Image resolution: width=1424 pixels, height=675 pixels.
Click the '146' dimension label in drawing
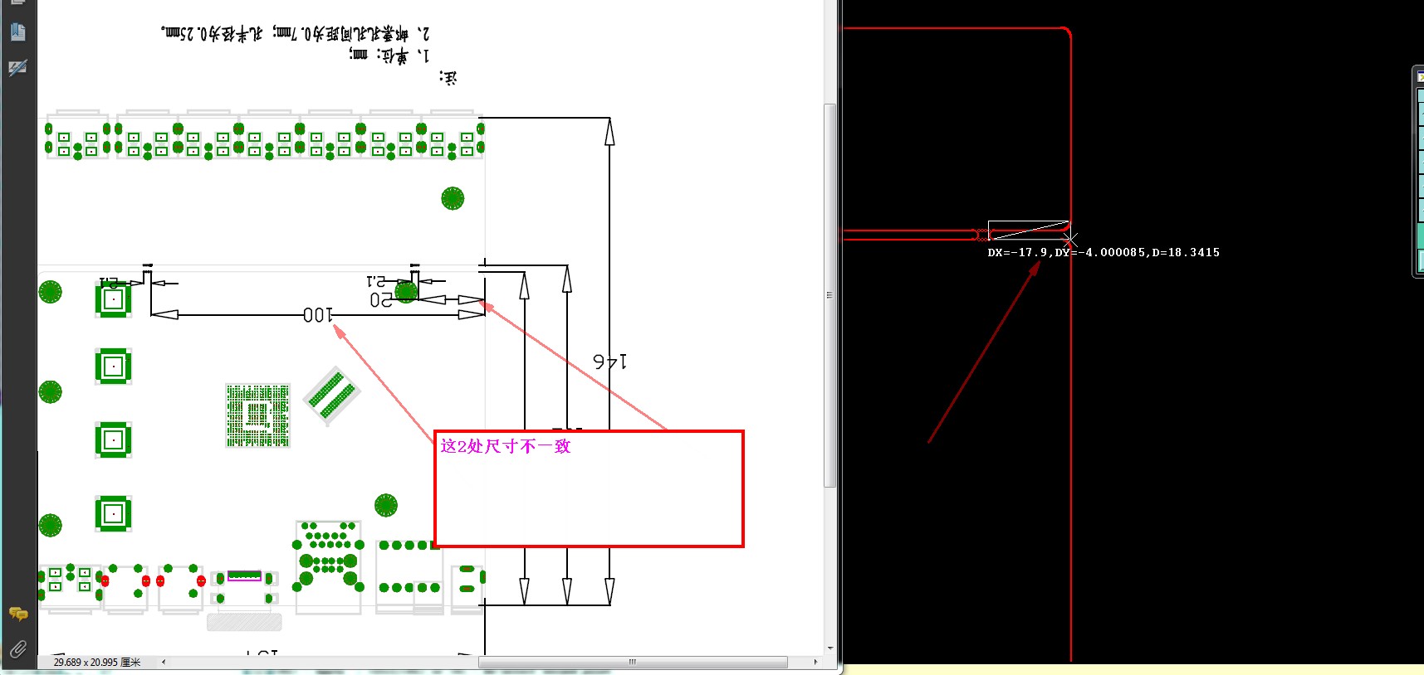point(610,362)
